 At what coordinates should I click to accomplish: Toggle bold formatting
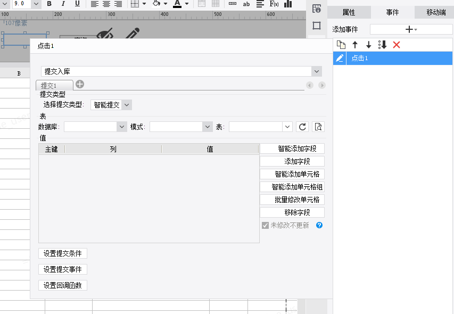[49, 4]
